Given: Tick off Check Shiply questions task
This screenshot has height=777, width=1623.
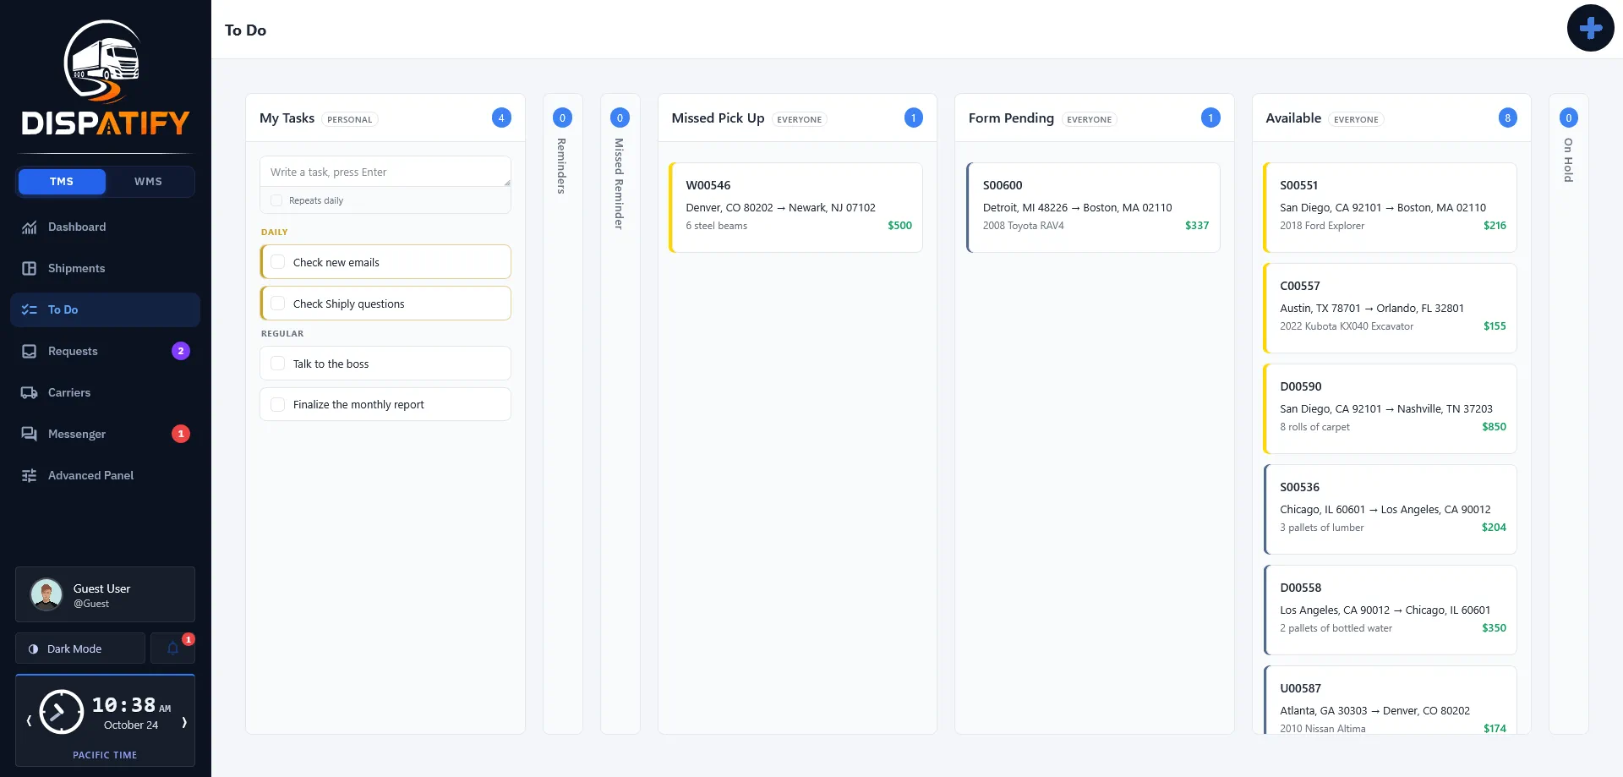Looking at the screenshot, I should point(277,304).
